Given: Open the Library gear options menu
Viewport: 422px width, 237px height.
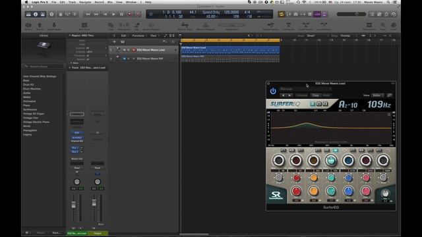Looking at the screenshot, I should tap(27, 233).
